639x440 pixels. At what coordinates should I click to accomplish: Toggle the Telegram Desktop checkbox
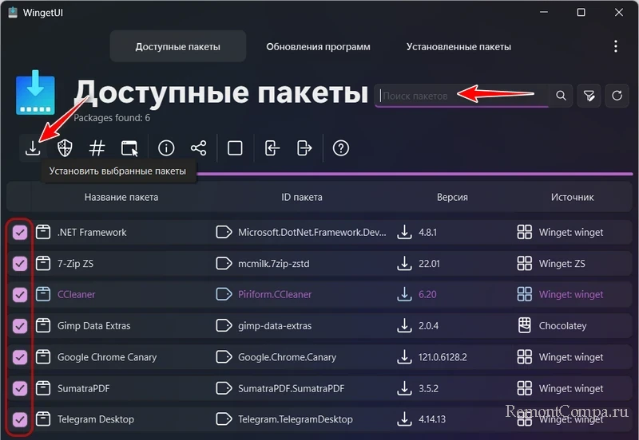click(x=20, y=419)
